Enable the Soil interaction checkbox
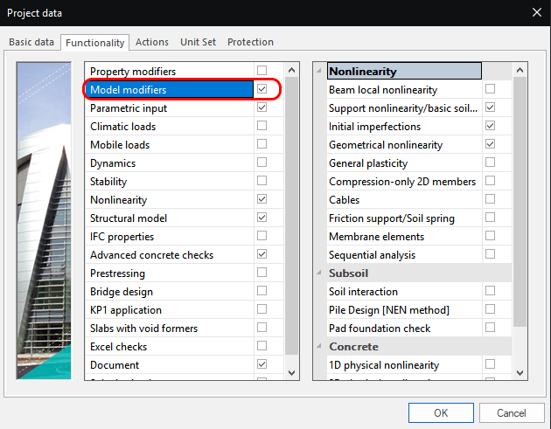Image resolution: width=551 pixels, height=429 pixels. pos(491,292)
